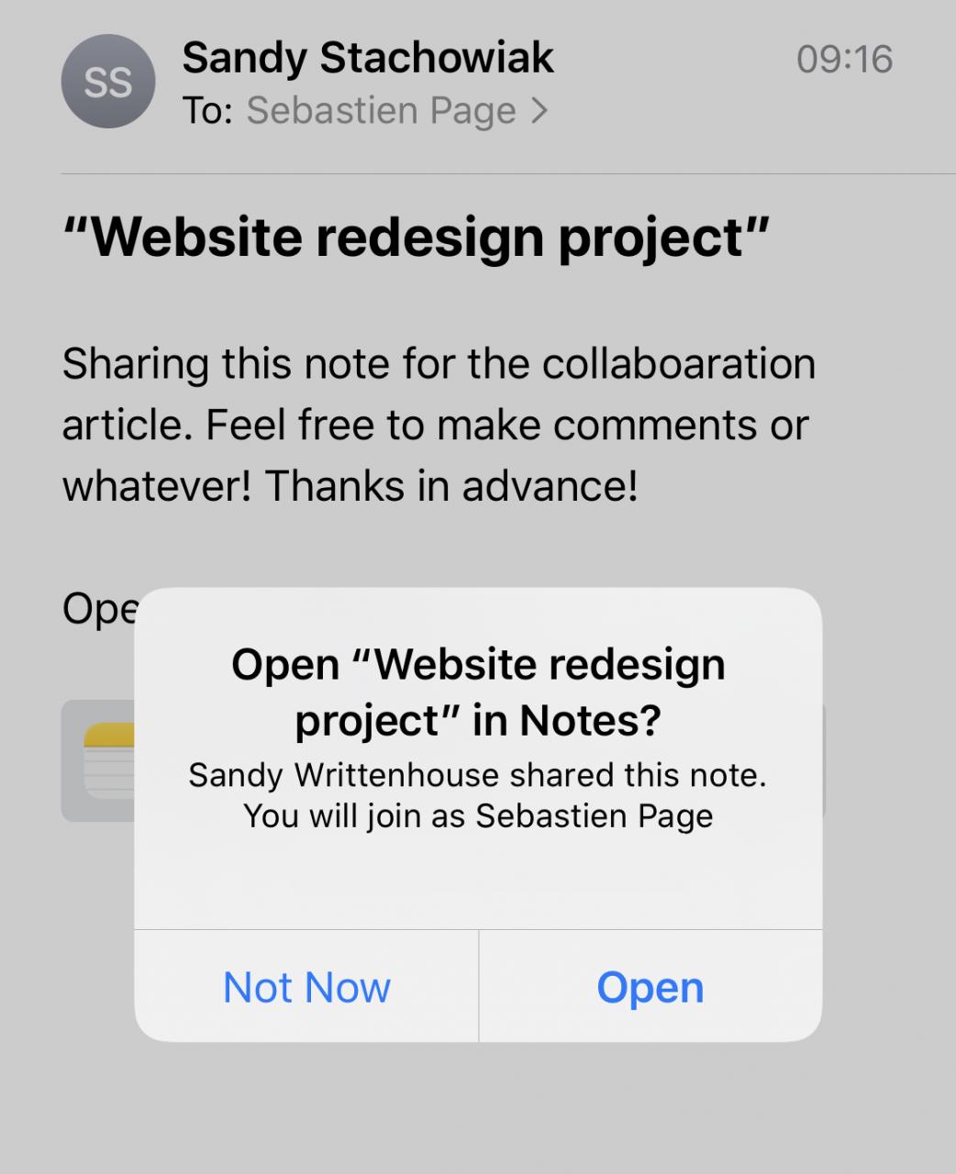
Task: Tap the "To:" label in header
Action: coord(207,111)
